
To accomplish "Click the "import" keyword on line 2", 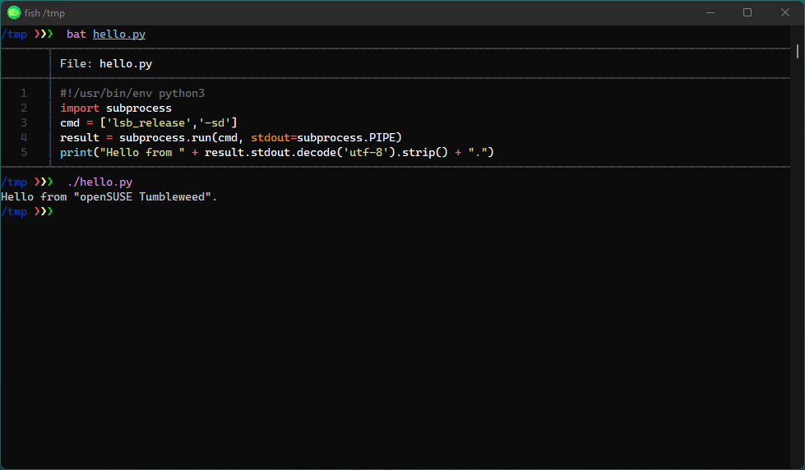I will [x=80, y=108].
